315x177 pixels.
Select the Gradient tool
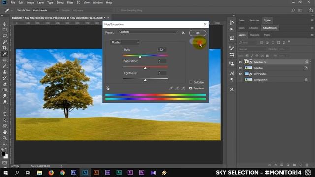(5, 90)
